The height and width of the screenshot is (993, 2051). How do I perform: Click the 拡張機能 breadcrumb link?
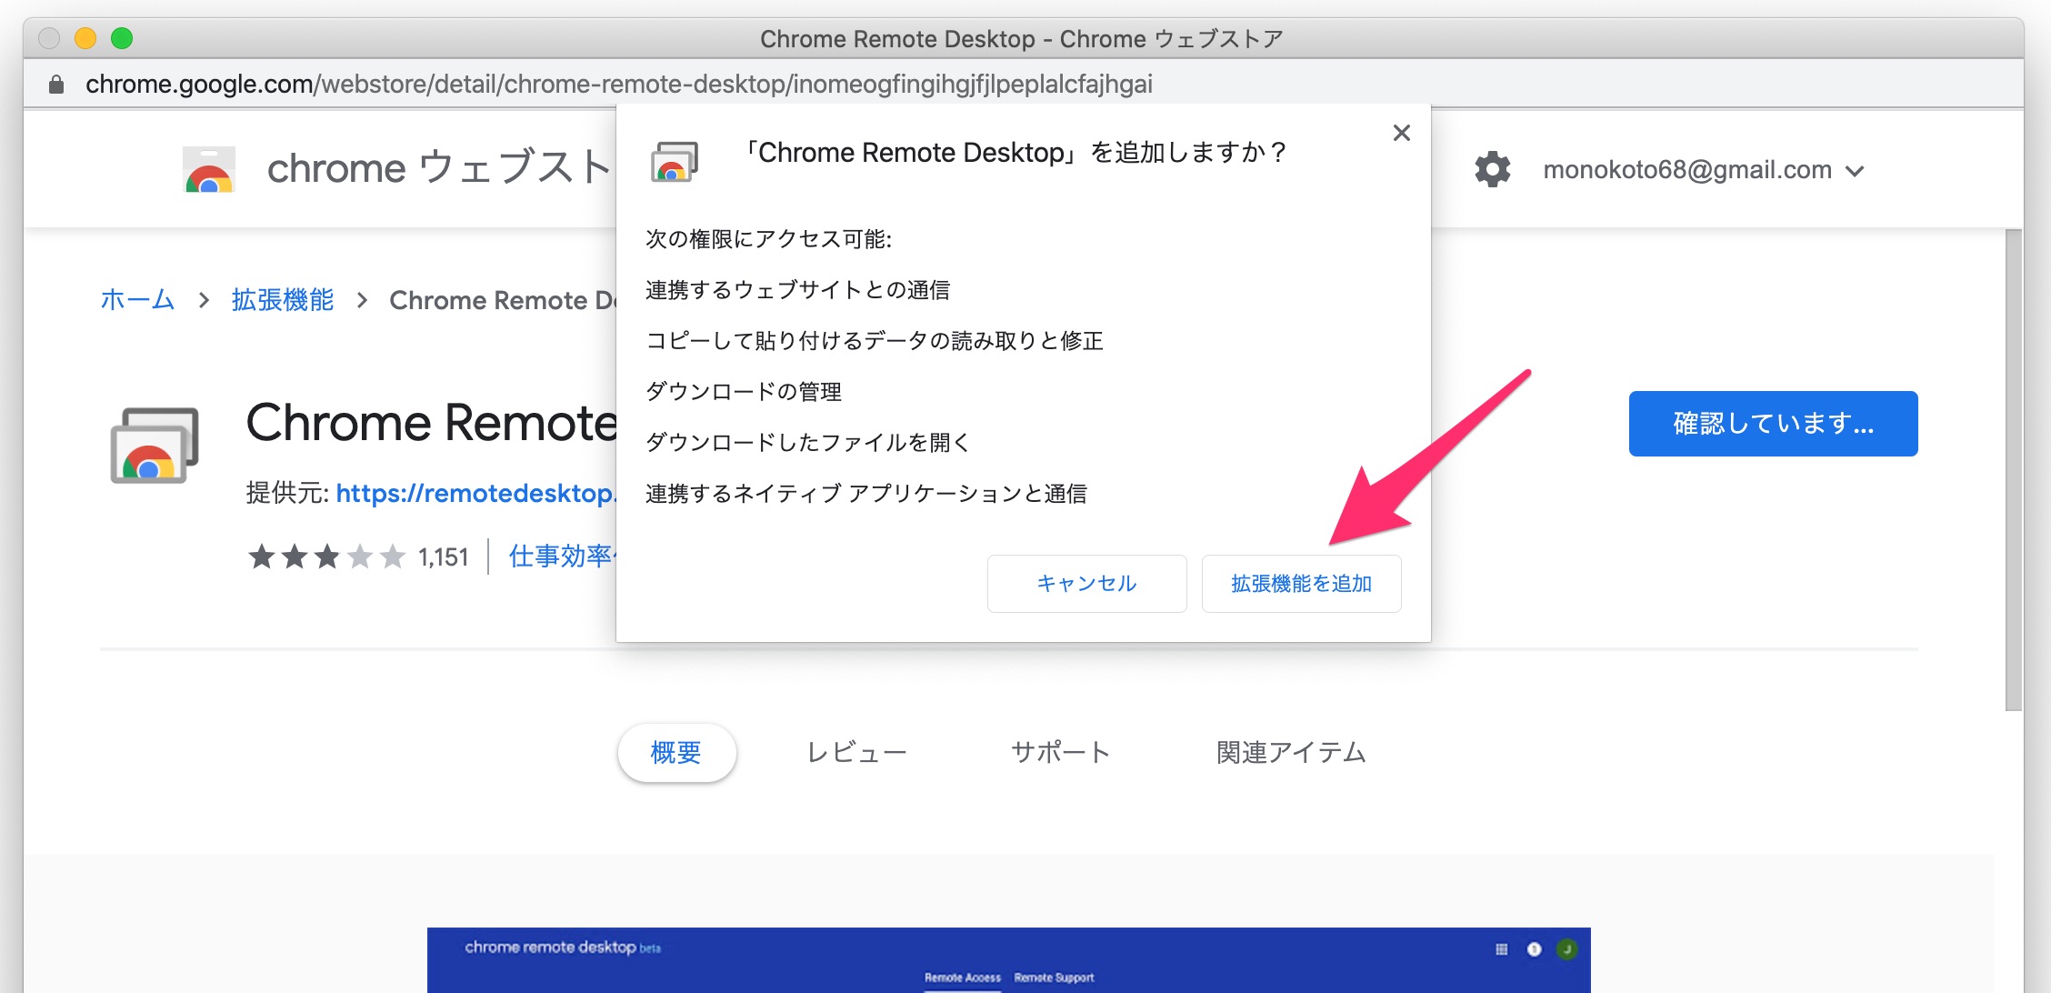[283, 300]
